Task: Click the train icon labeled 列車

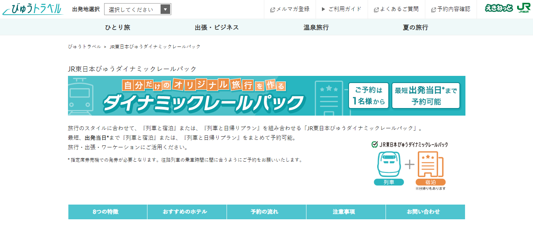Action: [389, 164]
